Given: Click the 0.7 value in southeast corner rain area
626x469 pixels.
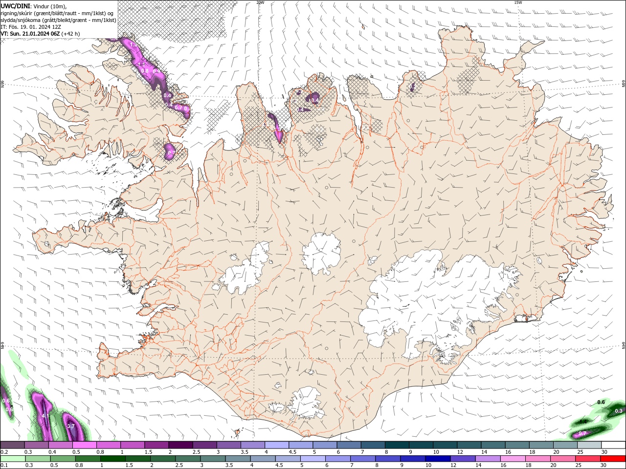Looking at the screenshot, I should (x=582, y=433).
